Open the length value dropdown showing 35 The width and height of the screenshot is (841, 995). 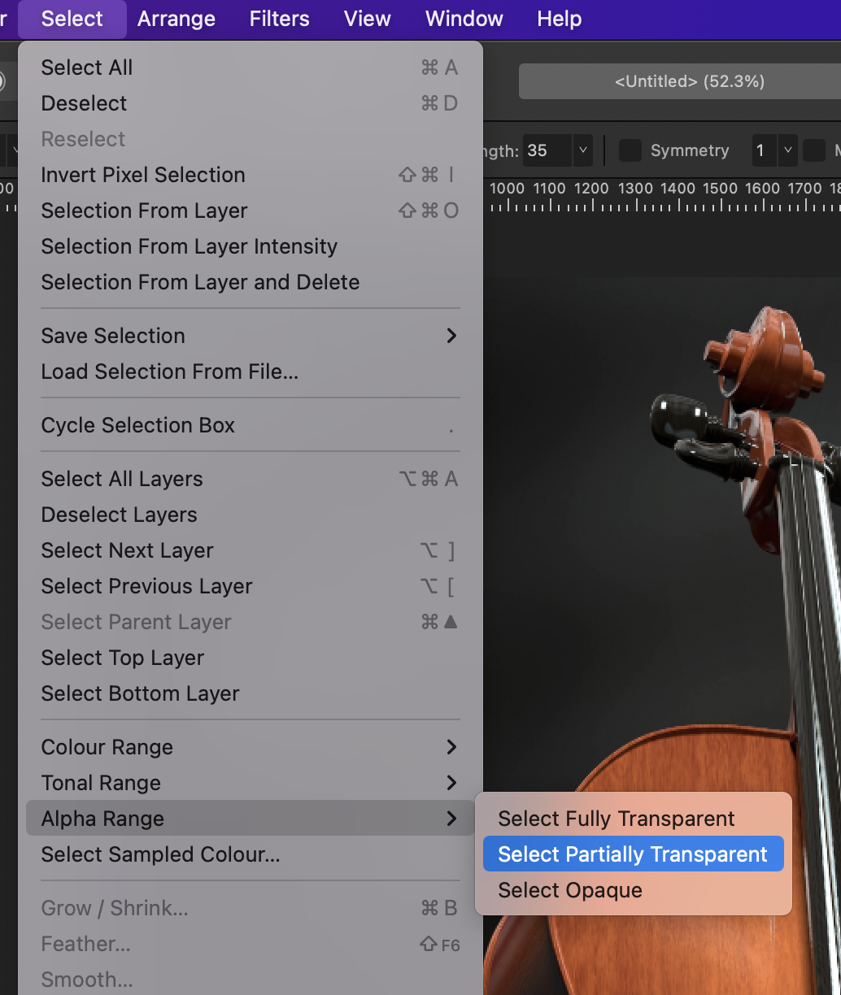tap(582, 150)
